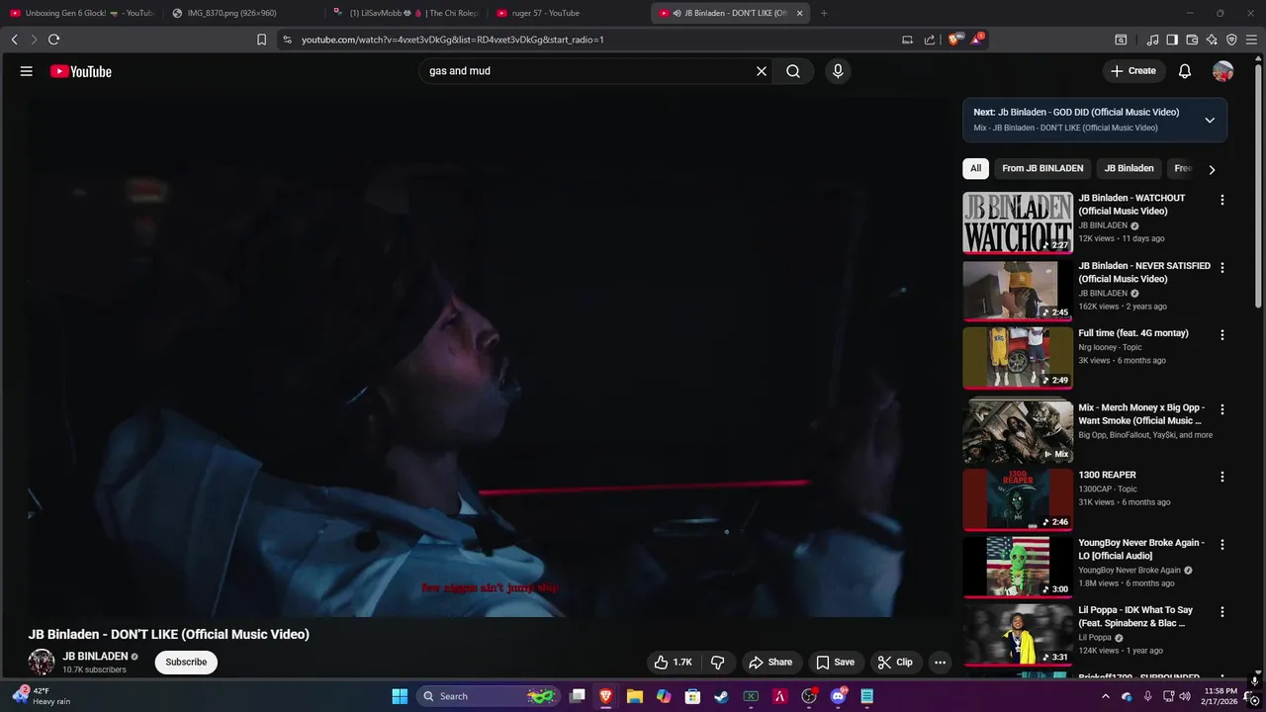1266x712 pixels.
Task: Subscribe to JB BINLADEN channel
Action: (186, 663)
